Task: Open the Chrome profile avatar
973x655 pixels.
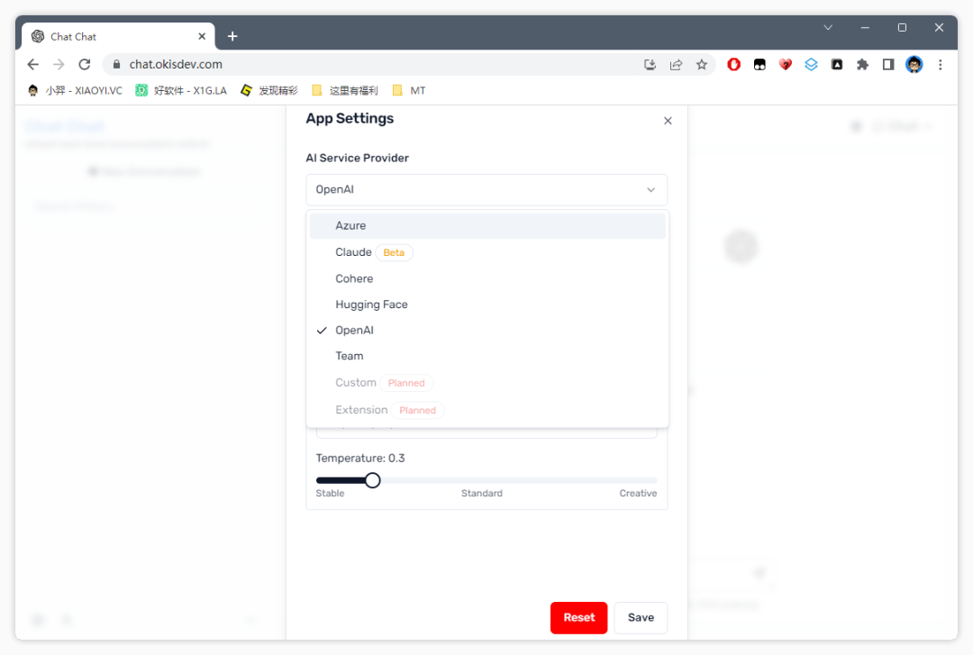Action: (x=914, y=65)
